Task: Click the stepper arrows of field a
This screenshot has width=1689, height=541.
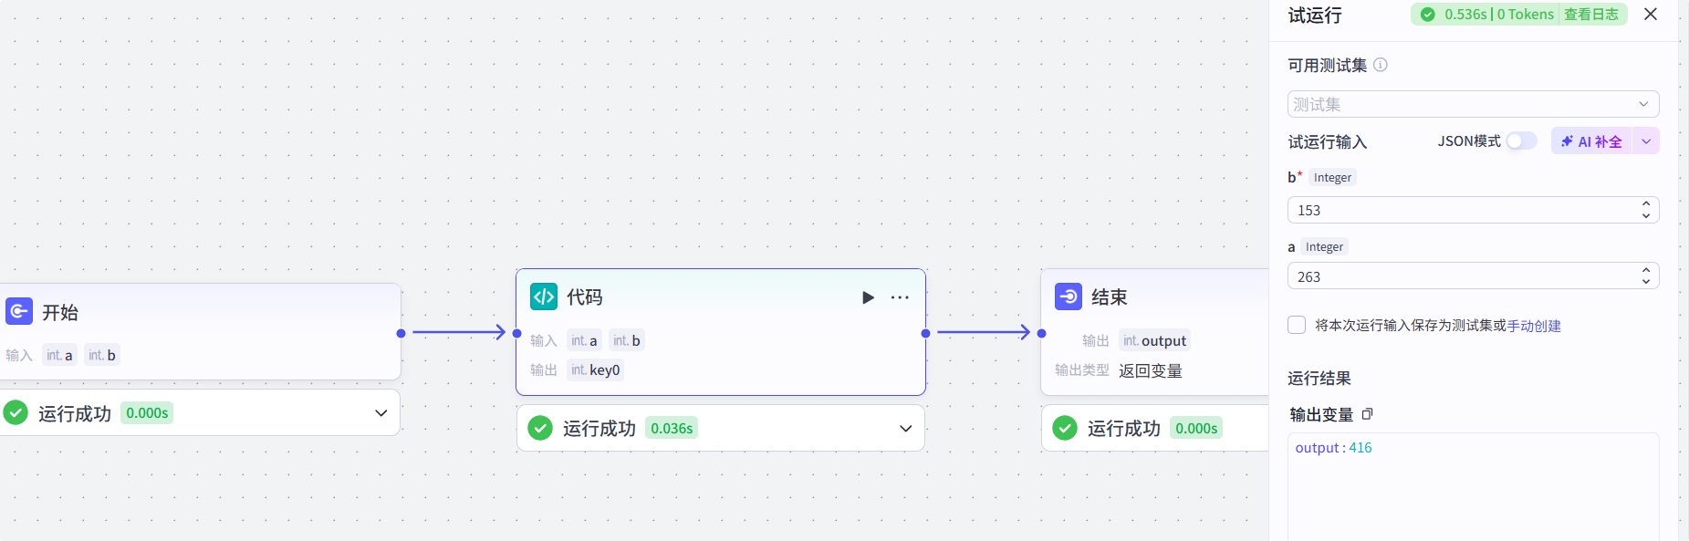Action: (x=1646, y=276)
